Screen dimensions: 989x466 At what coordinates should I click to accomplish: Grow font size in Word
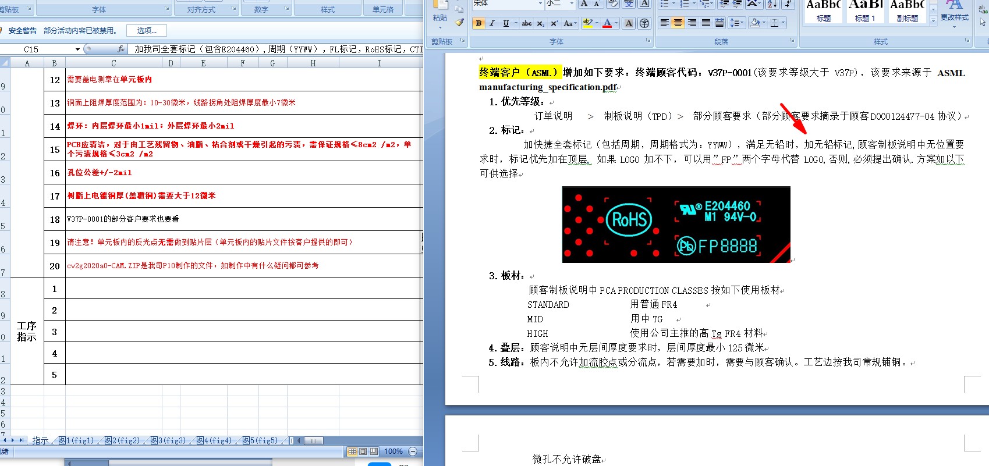tap(584, 3)
